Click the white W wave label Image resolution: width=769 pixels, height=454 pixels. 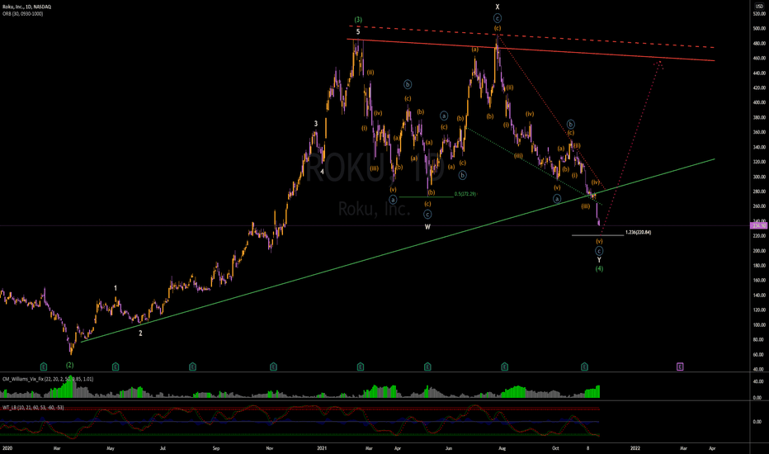(427, 227)
